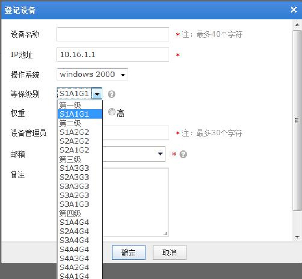Image resolution: width=302 pixels, height=279 pixels.
Task: Click the 登记设备 title text
Action: [20, 10]
